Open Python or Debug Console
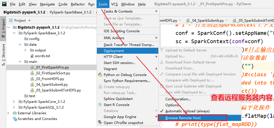 (128, 75)
